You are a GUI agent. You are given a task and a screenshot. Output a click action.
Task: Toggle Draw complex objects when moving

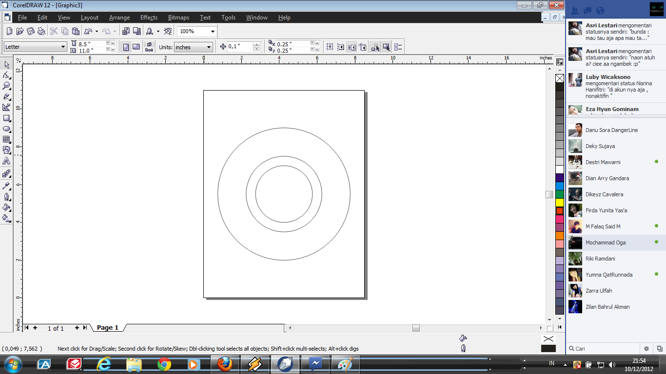click(x=375, y=47)
